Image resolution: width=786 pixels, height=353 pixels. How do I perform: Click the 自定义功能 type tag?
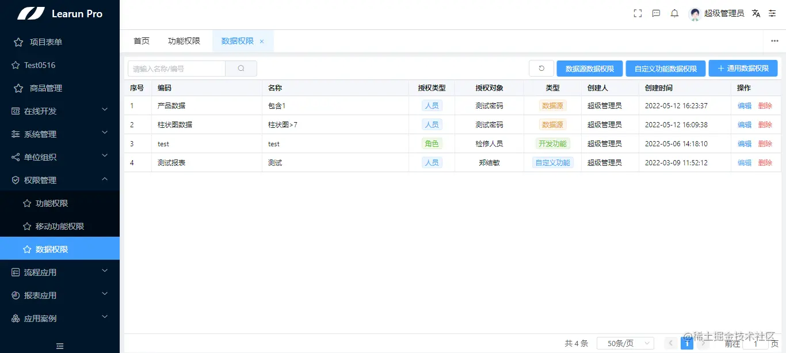tap(552, 163)
